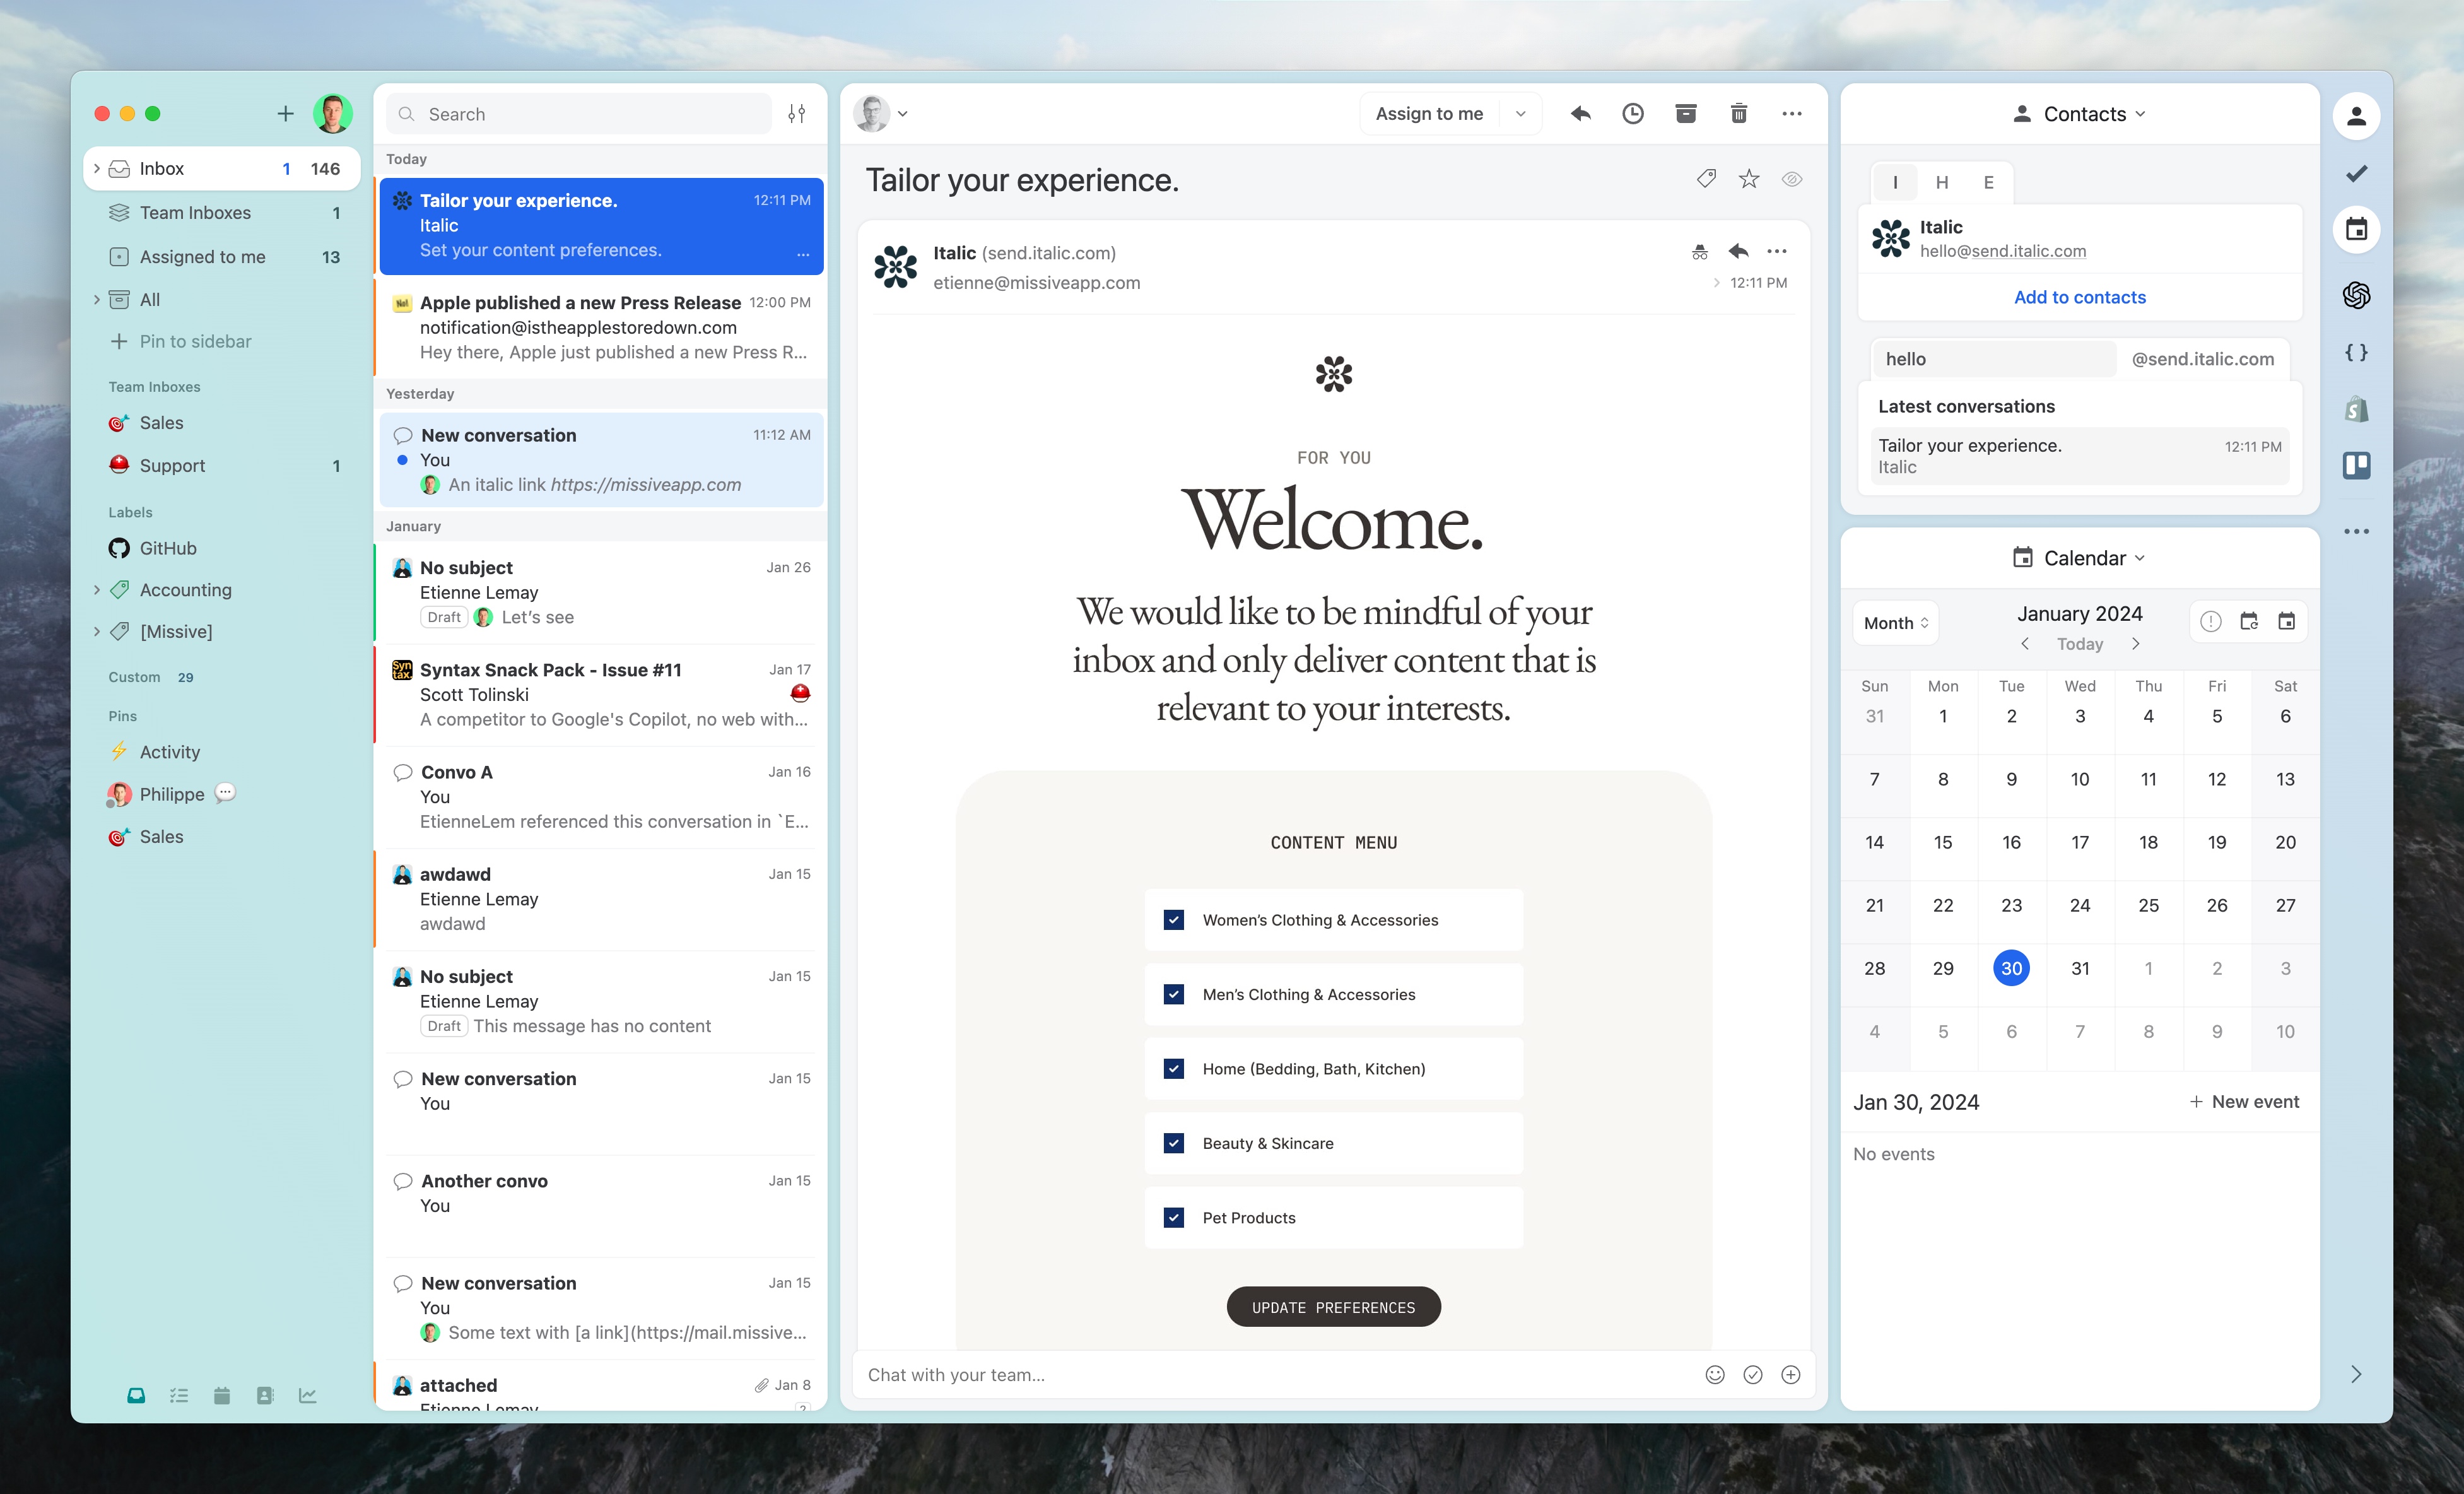Open analytics chart in bottom bar
Image resolution: width=2464 pixels, height=1494 pixels.
click(308, 1395)
